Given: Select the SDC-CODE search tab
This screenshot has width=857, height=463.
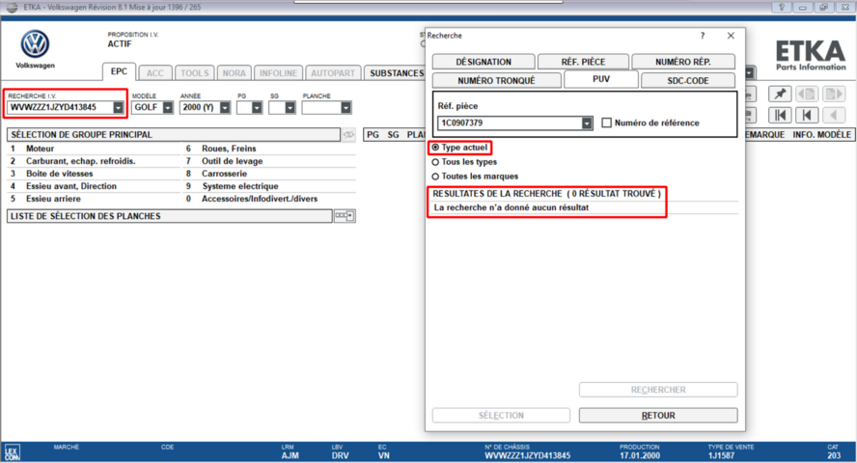Looking at the screenshot, I should click(688, 80).
